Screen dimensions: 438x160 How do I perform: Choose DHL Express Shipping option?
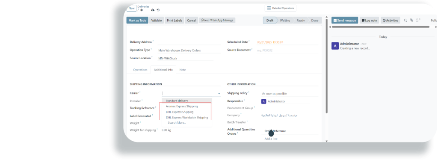(187, 112)
